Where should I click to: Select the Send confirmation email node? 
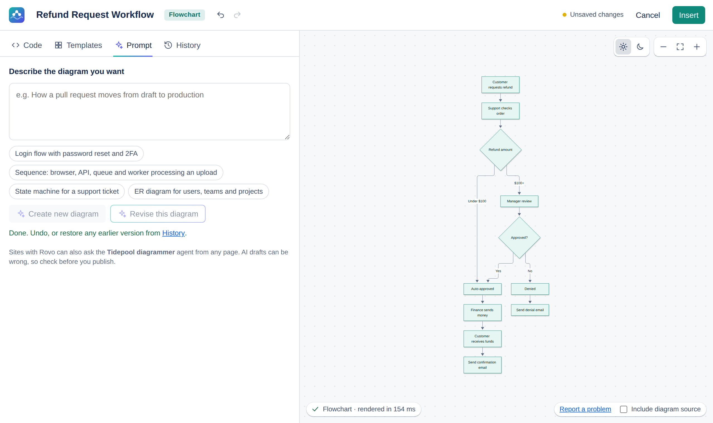coord(482,365)
